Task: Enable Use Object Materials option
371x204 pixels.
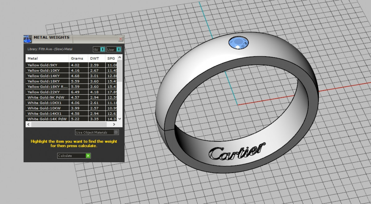Action: click(x=116, y=132)
